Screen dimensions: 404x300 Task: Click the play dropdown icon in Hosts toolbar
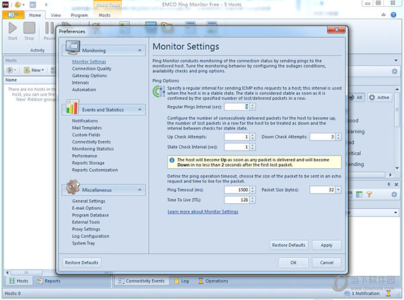coord(11,70)
